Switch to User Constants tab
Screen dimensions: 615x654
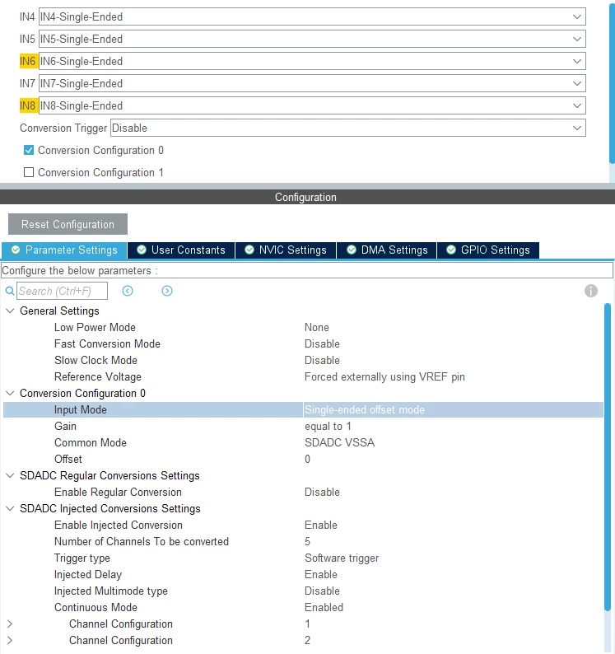pyautogui.click(x=181, y=250)
